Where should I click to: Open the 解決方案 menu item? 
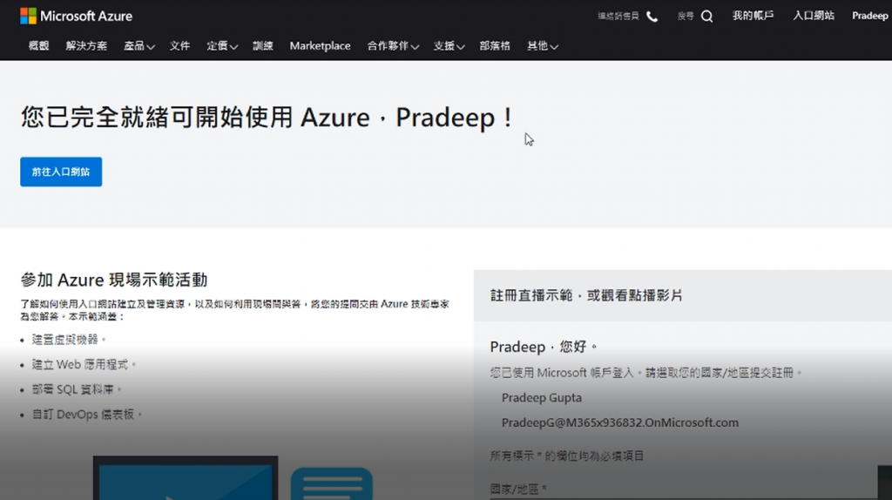[86, 46]
